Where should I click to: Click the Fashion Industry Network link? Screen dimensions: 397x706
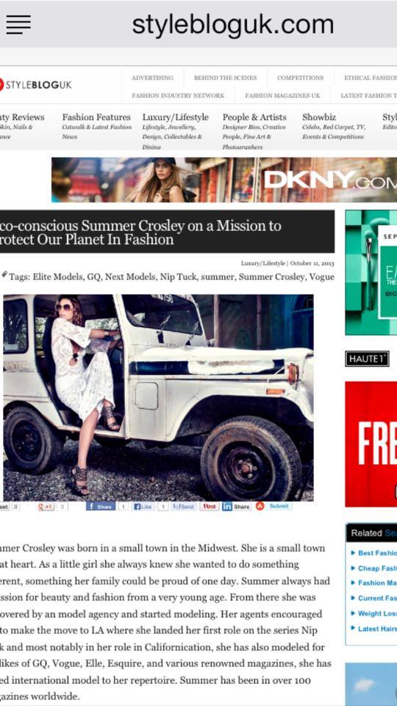coord(178,96)
